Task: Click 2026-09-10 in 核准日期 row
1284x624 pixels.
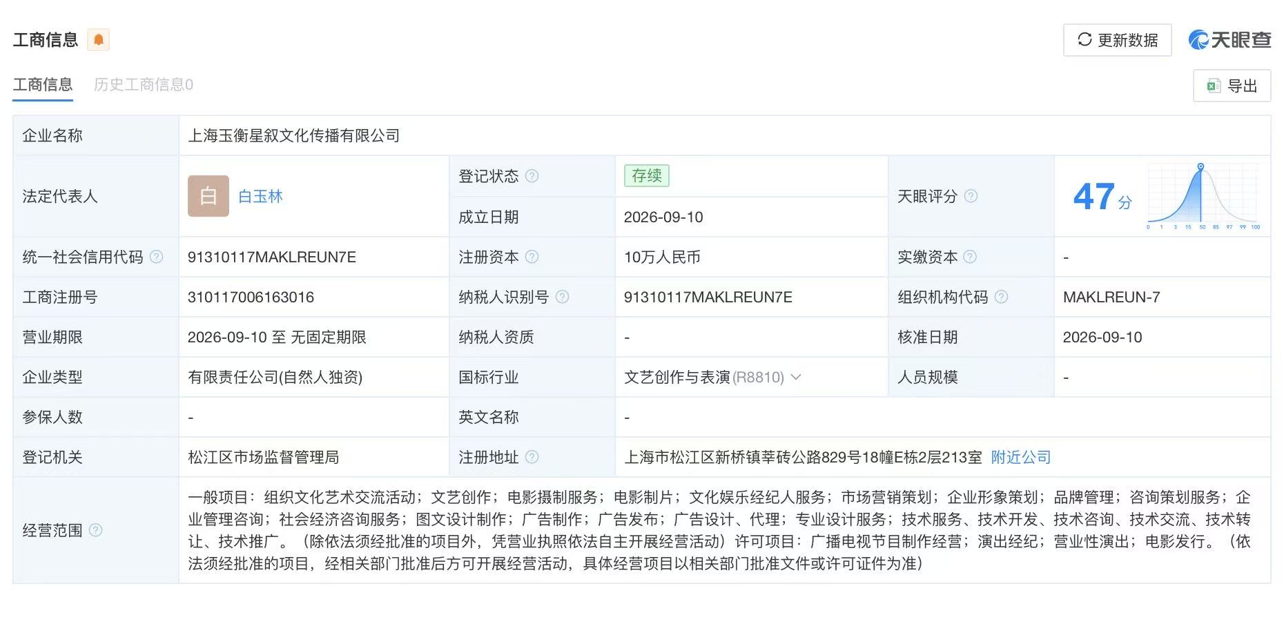Action: point(1102,338)
